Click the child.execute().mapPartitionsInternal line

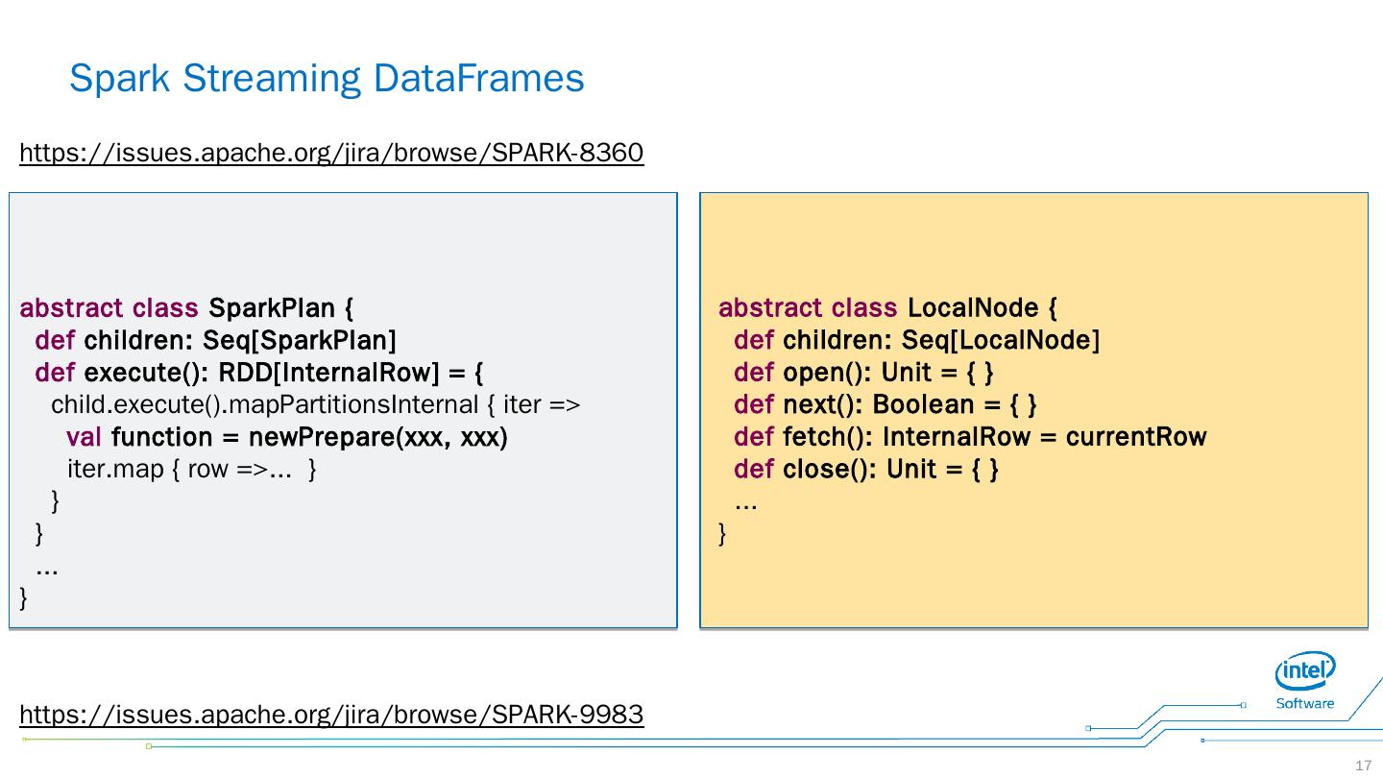315,405
